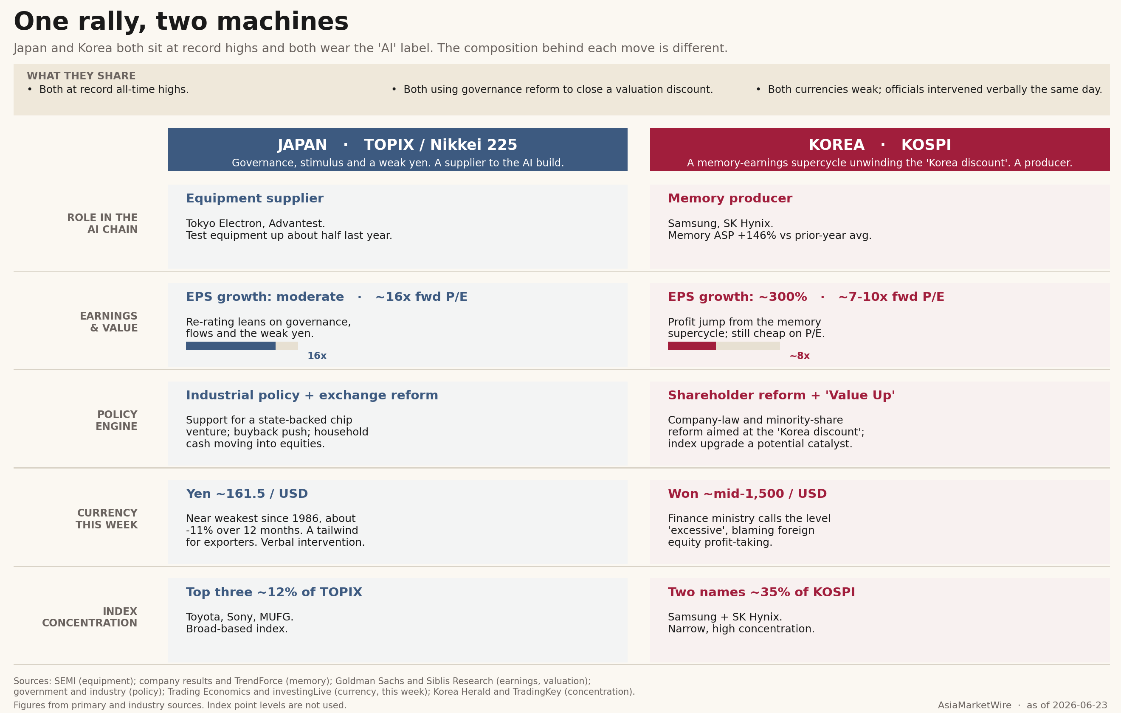Click 'Test equipment up about half last year.'
The height and width of the screenshot is (713, 1121).
point(289,236)
